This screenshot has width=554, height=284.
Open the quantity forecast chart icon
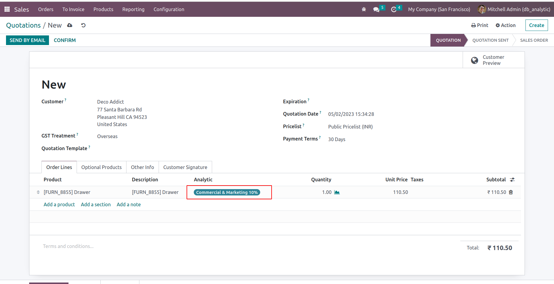pyautogui.click(x=337, y=192)
